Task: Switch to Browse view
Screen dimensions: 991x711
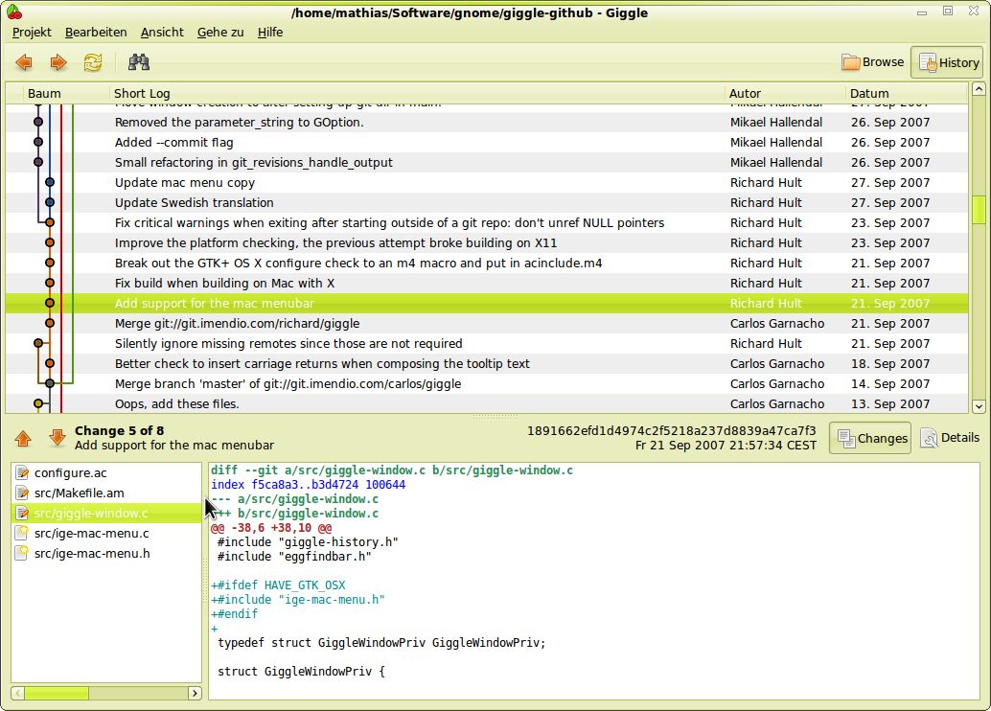Action: (x=872, y=61)
